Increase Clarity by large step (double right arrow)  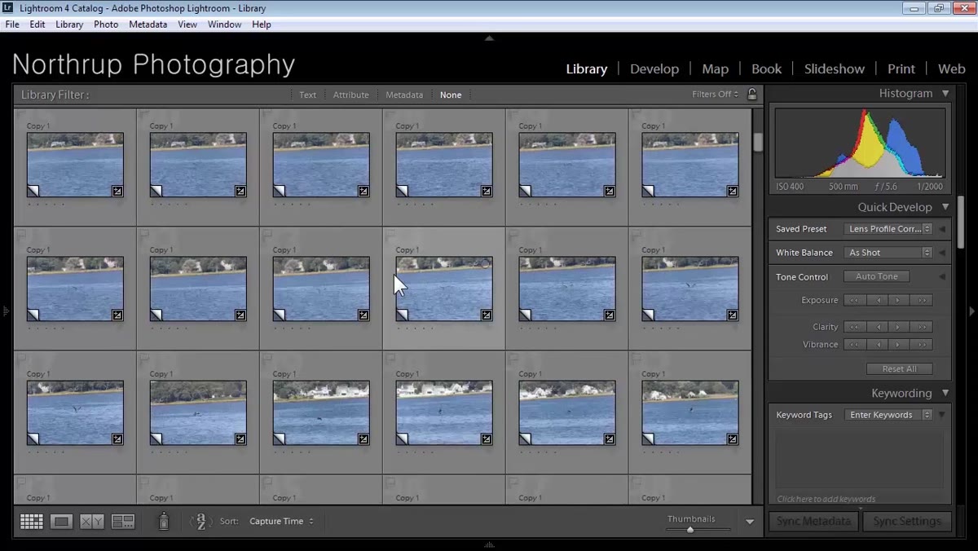click(922, 327)
